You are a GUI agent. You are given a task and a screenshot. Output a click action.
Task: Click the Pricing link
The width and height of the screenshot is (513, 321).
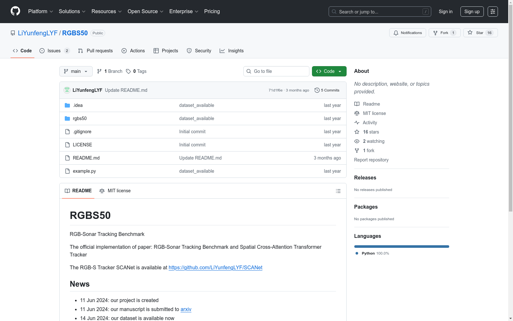[212, 12]
